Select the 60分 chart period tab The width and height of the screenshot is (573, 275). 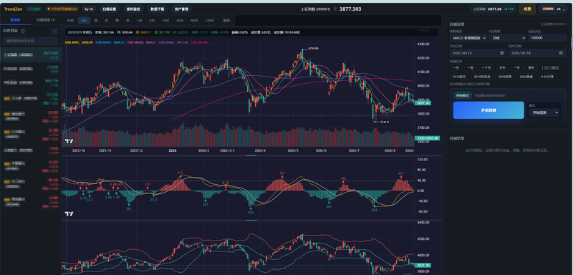point(194,21)
